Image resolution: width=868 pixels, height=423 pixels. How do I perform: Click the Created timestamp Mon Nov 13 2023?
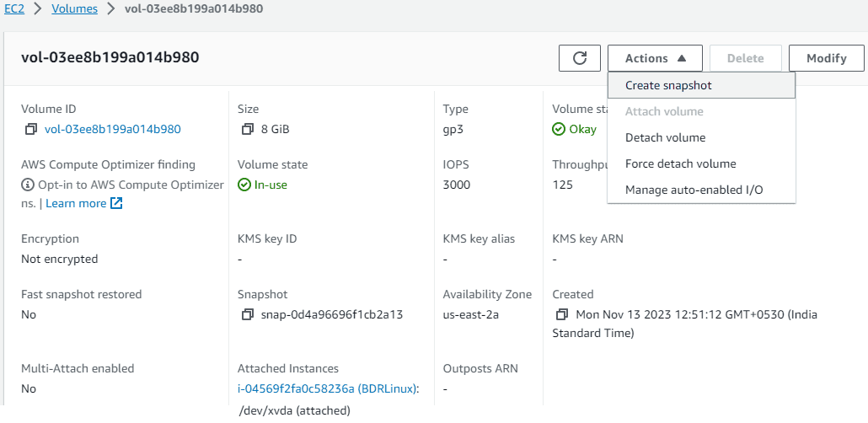[685, 324]
